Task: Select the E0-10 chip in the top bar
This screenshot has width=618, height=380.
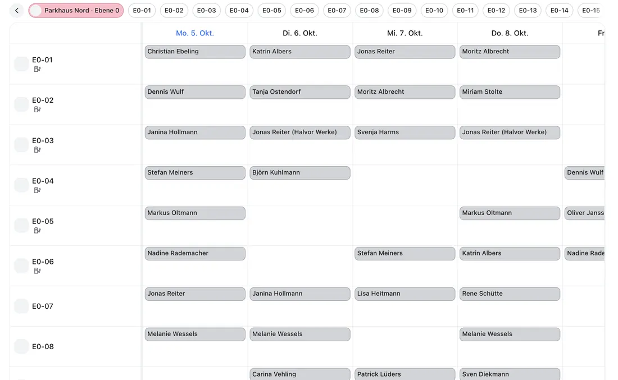Action: 434,11
